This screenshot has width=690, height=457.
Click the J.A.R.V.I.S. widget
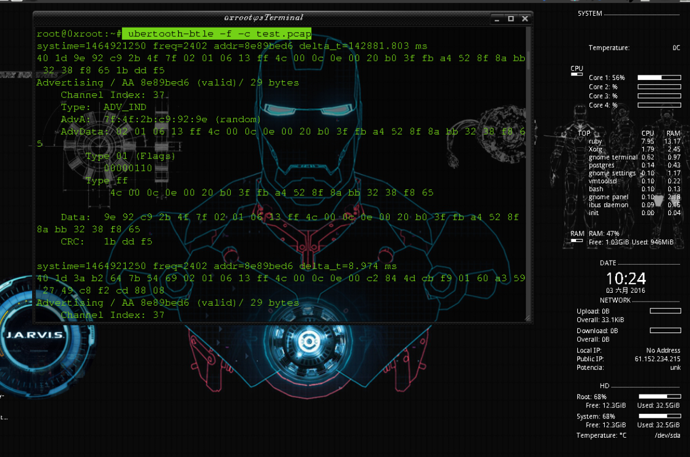(x=36, y=335)
